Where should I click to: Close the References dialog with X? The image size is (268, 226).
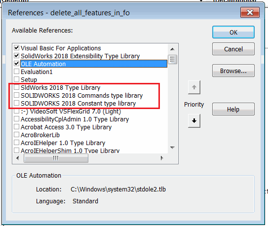coord(250,12)
